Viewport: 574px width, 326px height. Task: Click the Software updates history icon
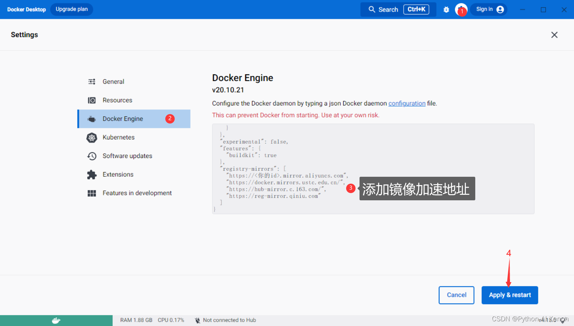click(92, 156)
